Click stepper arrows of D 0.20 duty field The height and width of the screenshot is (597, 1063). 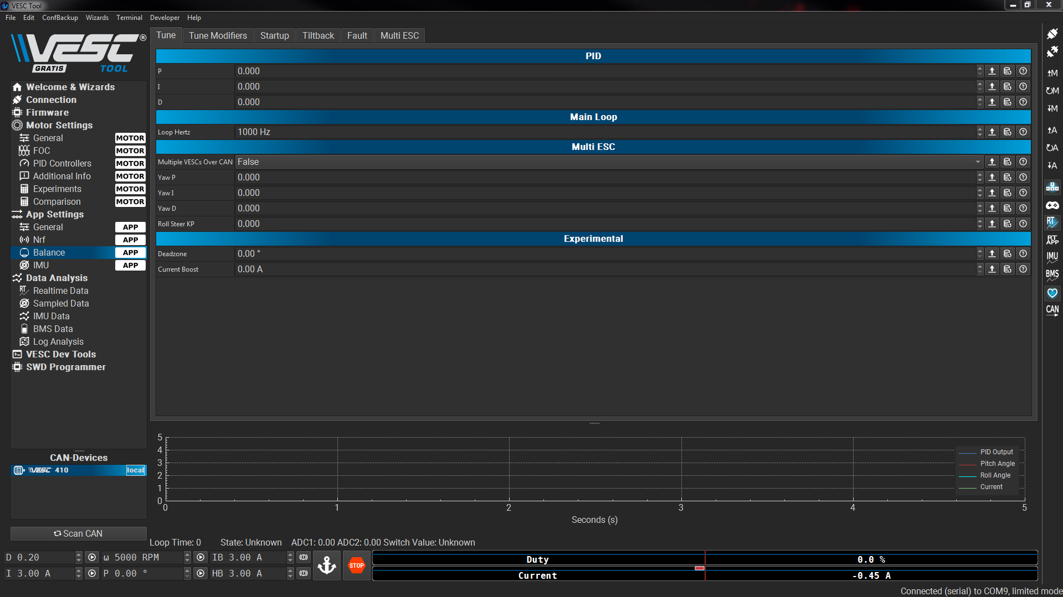click(x=79, y=558)
